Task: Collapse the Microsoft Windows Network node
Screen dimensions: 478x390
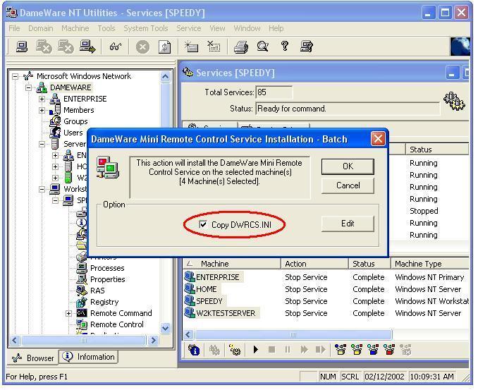Action: pos(15,76)
